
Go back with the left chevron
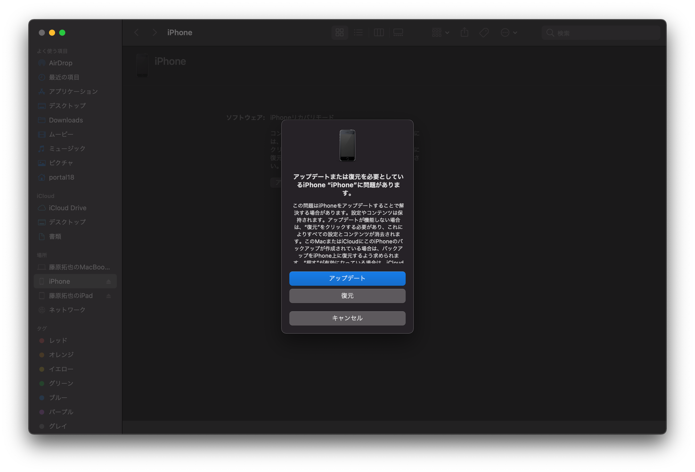(137, 33)
